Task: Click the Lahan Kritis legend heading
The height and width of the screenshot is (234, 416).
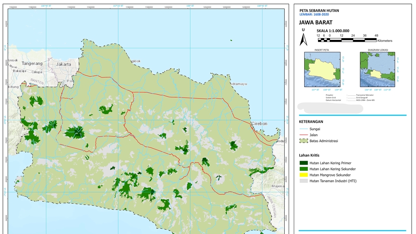Action: [309, 155]
